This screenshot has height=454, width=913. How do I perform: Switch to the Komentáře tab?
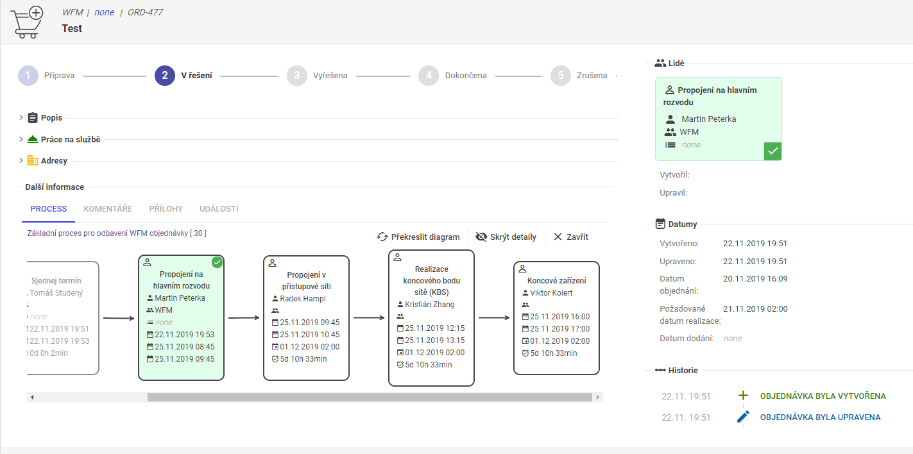108,209
